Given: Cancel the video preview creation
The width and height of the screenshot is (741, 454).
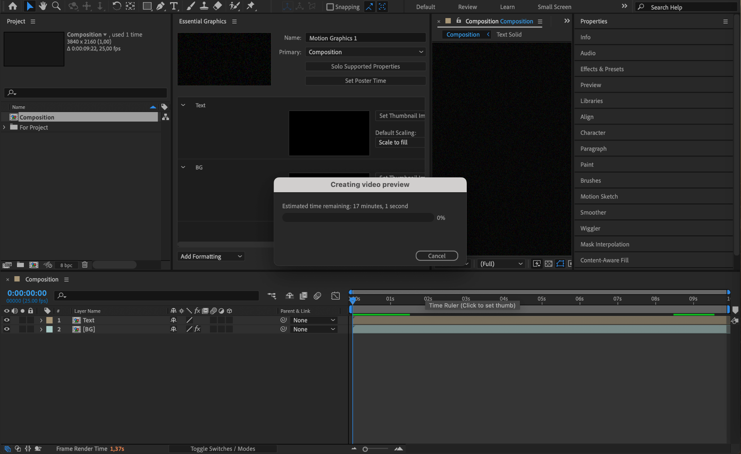Looking at the screenshot, I should tap(436, 256).
